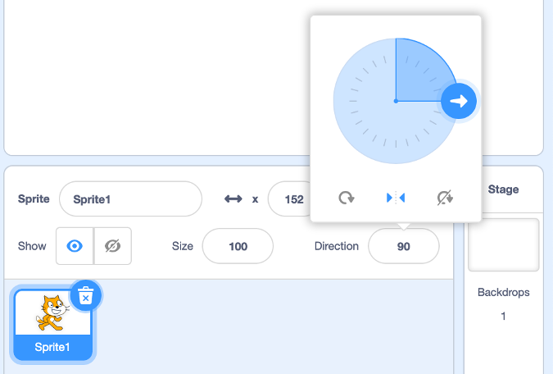Click the Size field showing 100
The image size is (553, 374).
click(238, 246)
